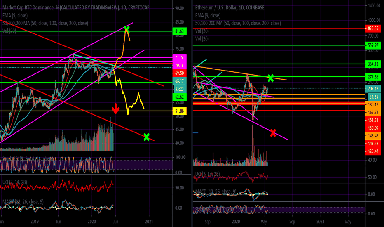Click the green 81.63 price label
The image size is (384, 227).
[x=180, y=31]
